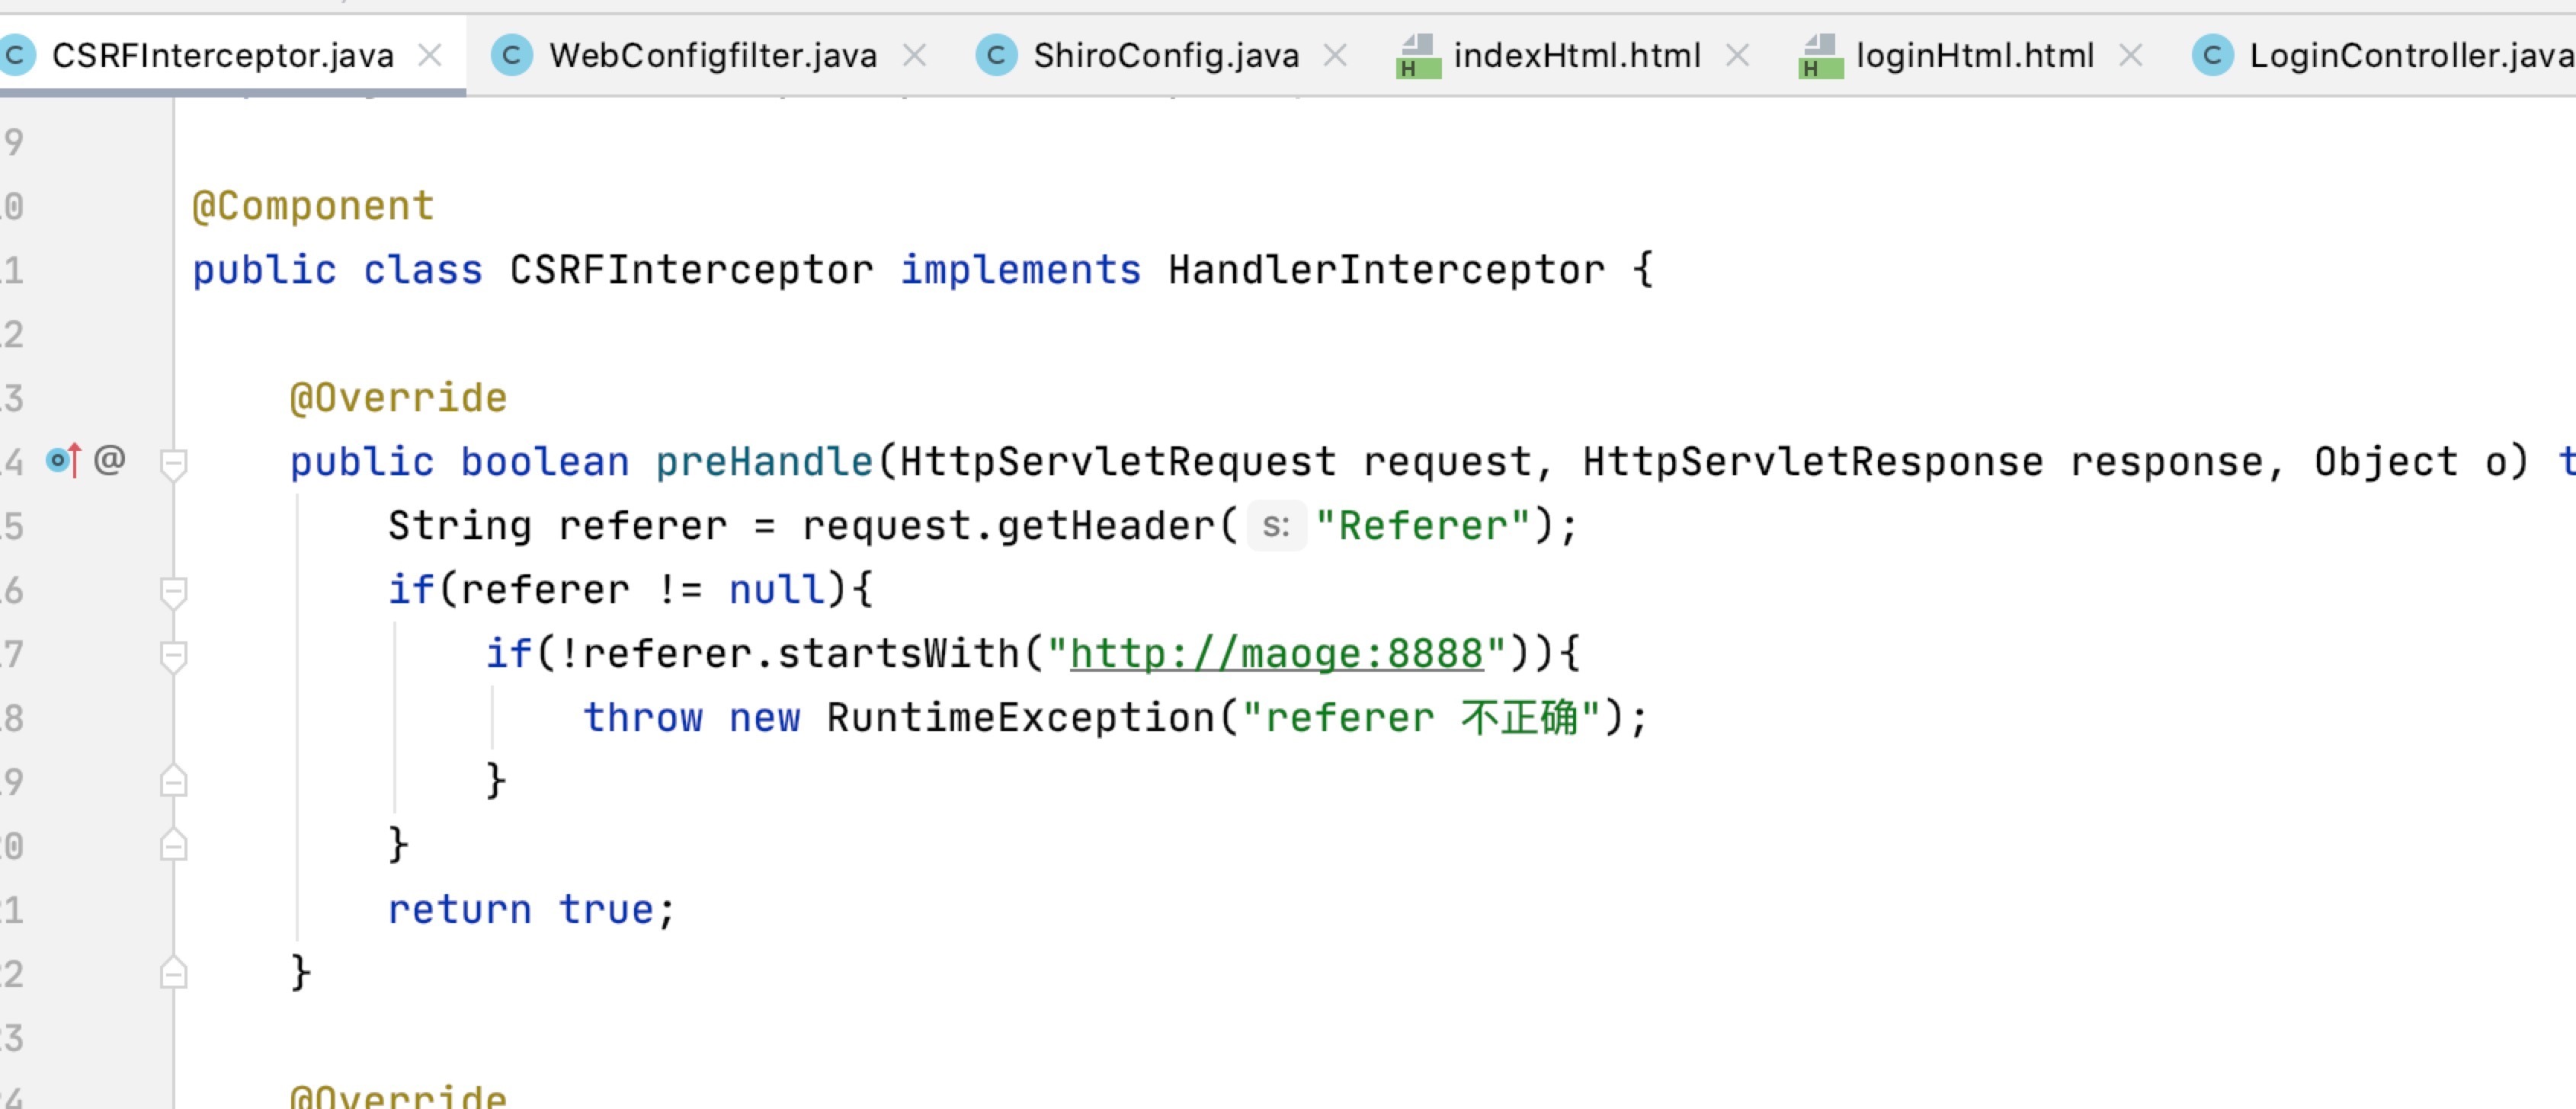Collapse the startsWith if-block fold marker
The width and height of the screenshot is (2576, 1109).
pos(173,655)
